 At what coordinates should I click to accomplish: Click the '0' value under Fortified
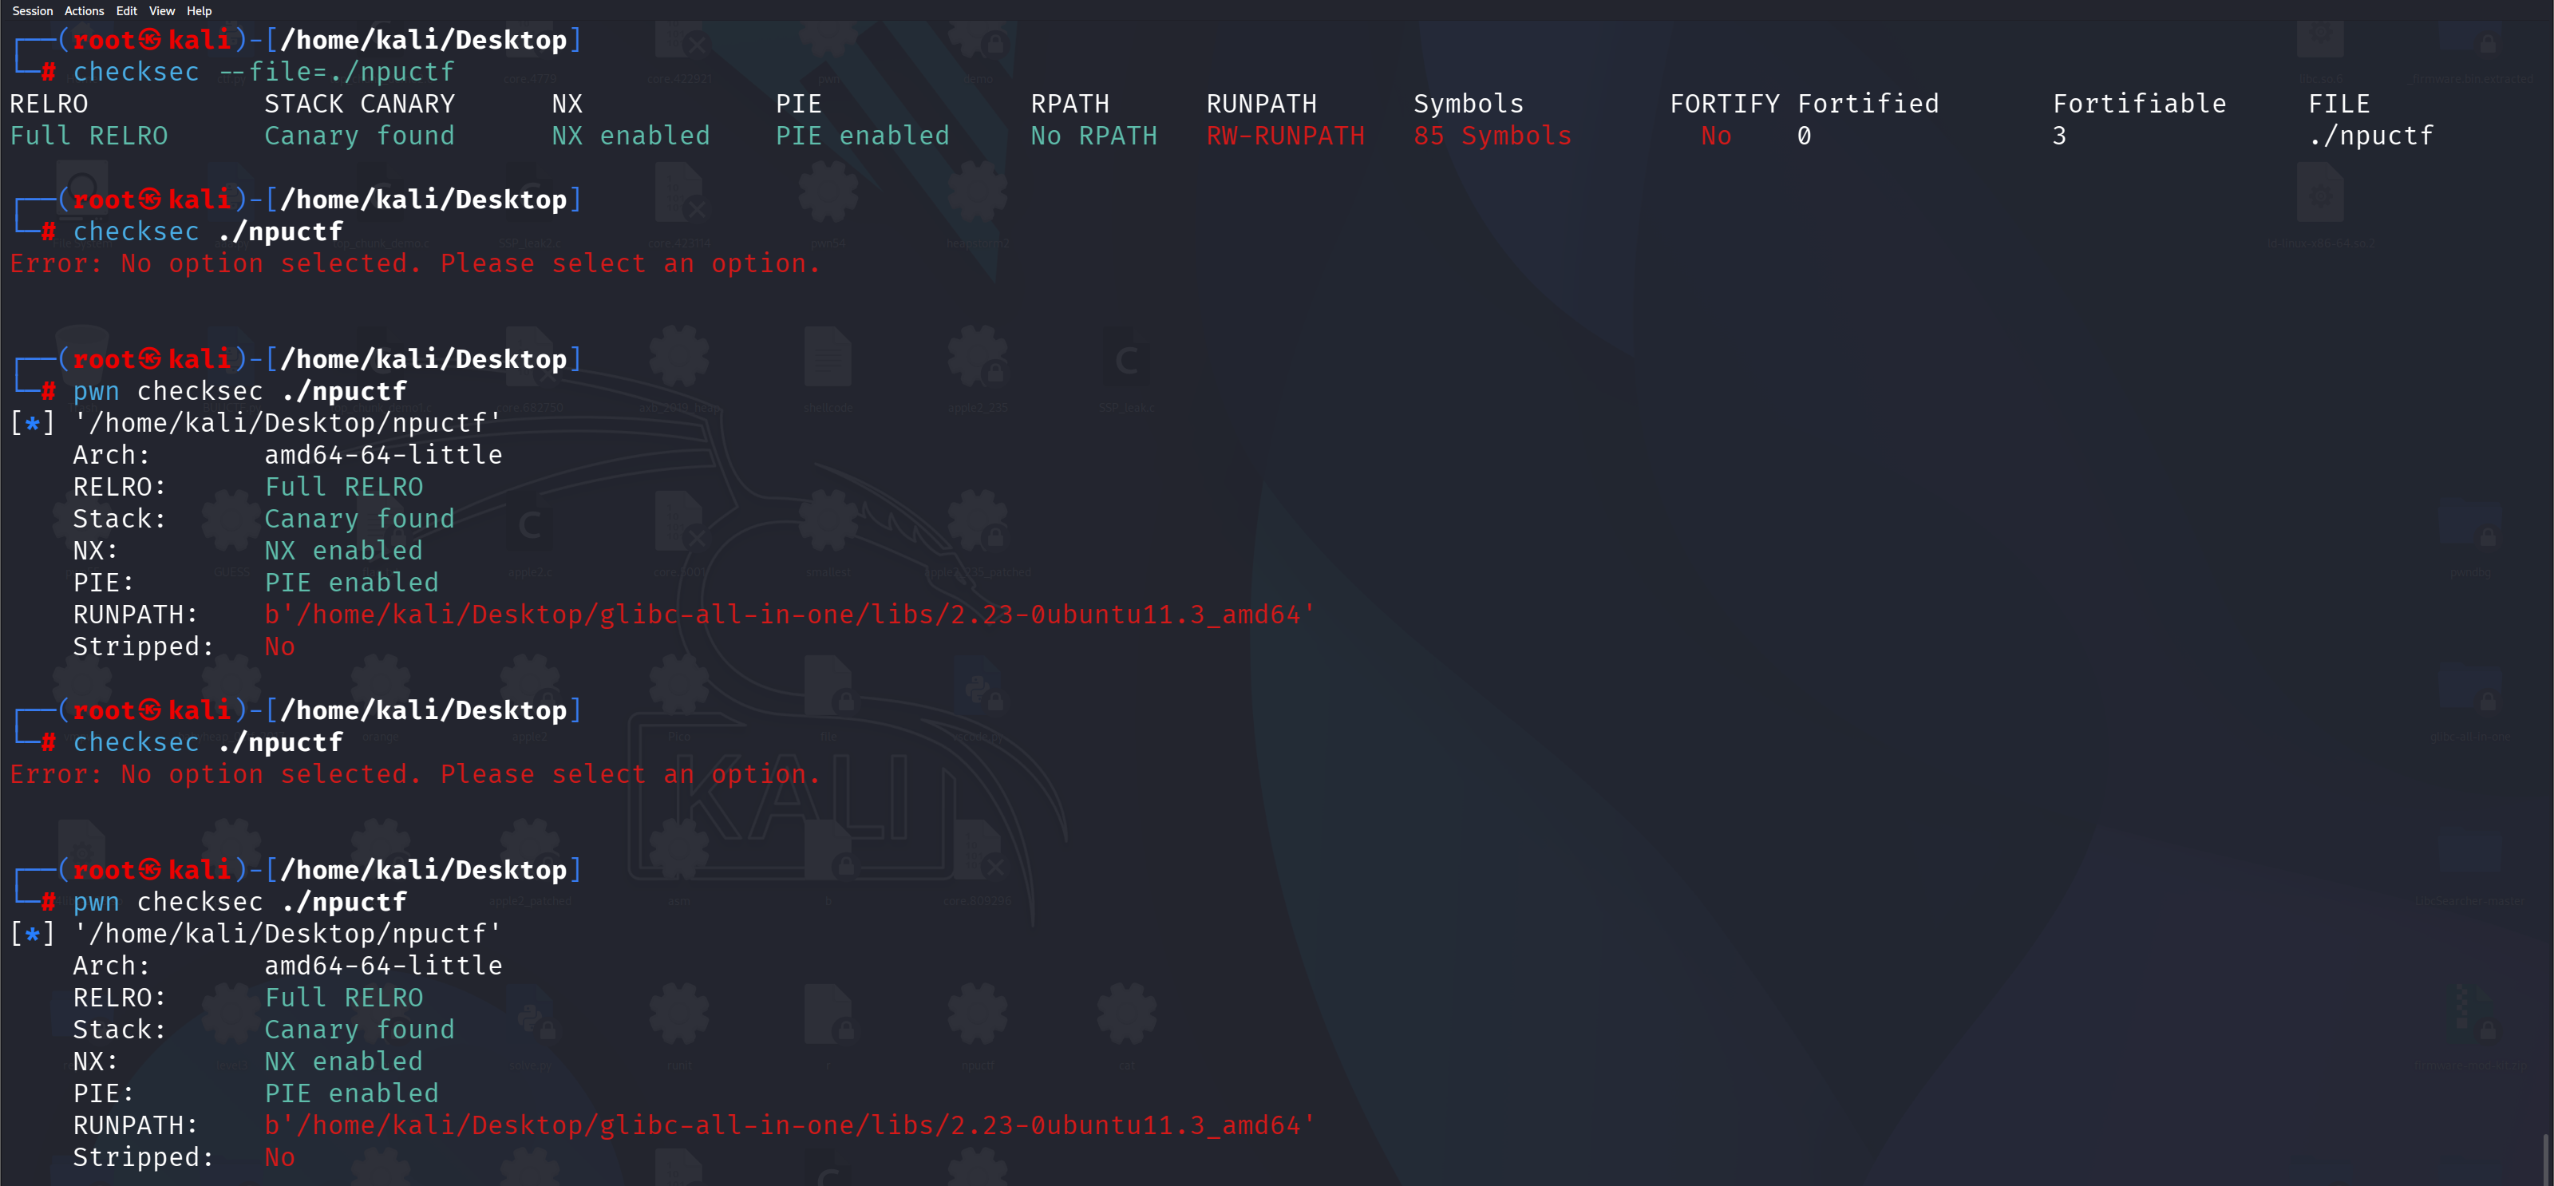1805,136
